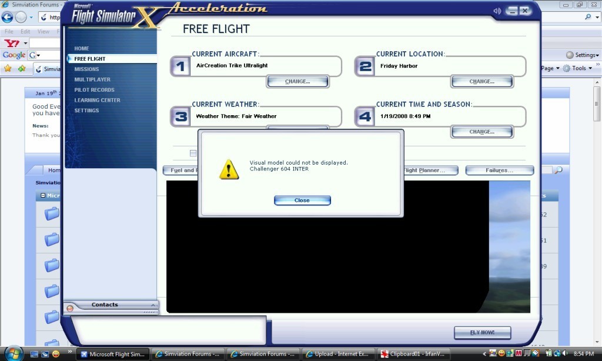
Task: Select LEARNING CENTER in the sidebar
Action: pos(97,100)
